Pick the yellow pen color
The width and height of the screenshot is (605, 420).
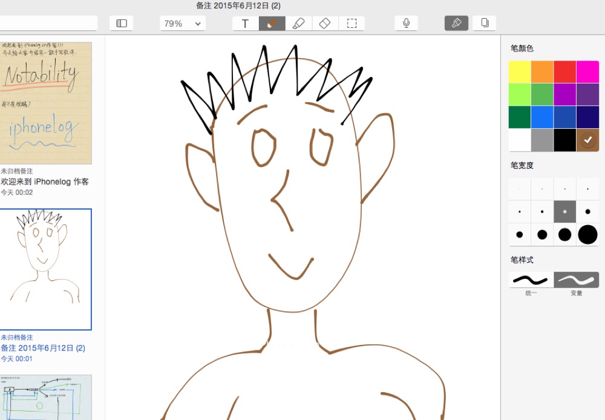coord(520,72)
